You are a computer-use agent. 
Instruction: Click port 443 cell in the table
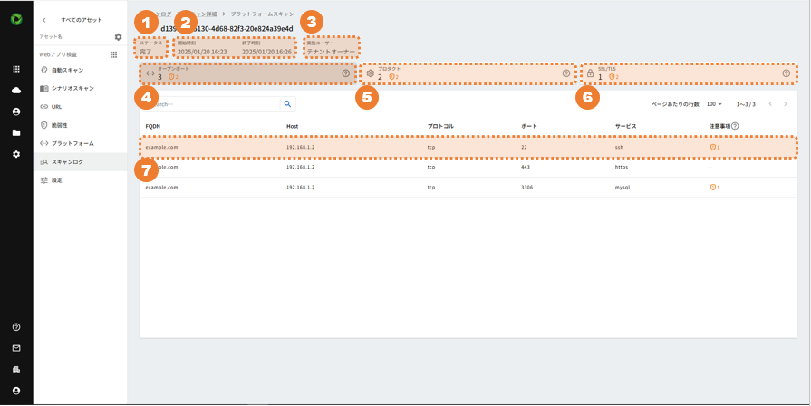tap(526, 167)
